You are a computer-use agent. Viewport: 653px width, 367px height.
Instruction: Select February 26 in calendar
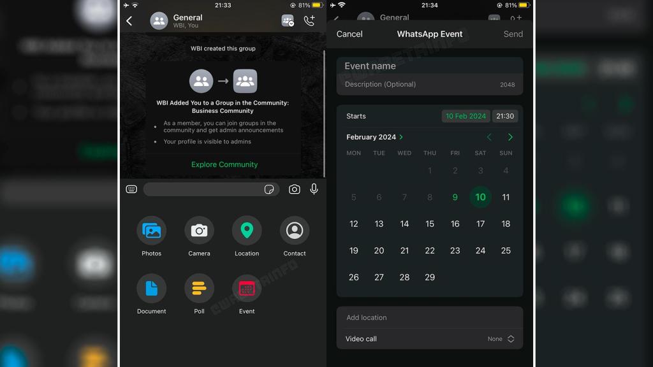[353, 277]
